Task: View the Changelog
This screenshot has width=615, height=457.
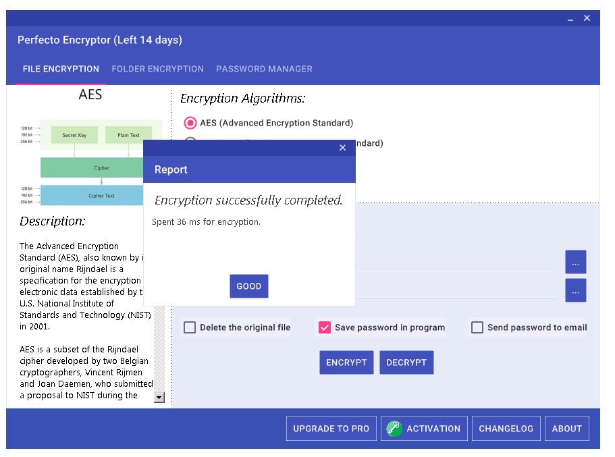Action: point(506,429)
